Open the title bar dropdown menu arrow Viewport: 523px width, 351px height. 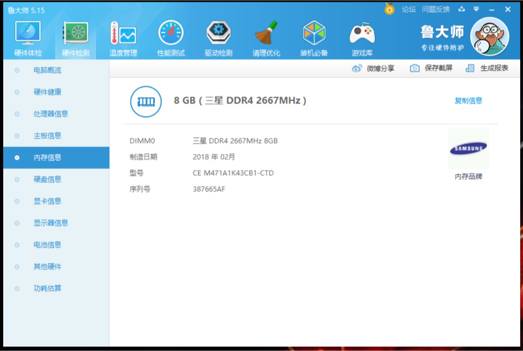click(x=476, y=9)
